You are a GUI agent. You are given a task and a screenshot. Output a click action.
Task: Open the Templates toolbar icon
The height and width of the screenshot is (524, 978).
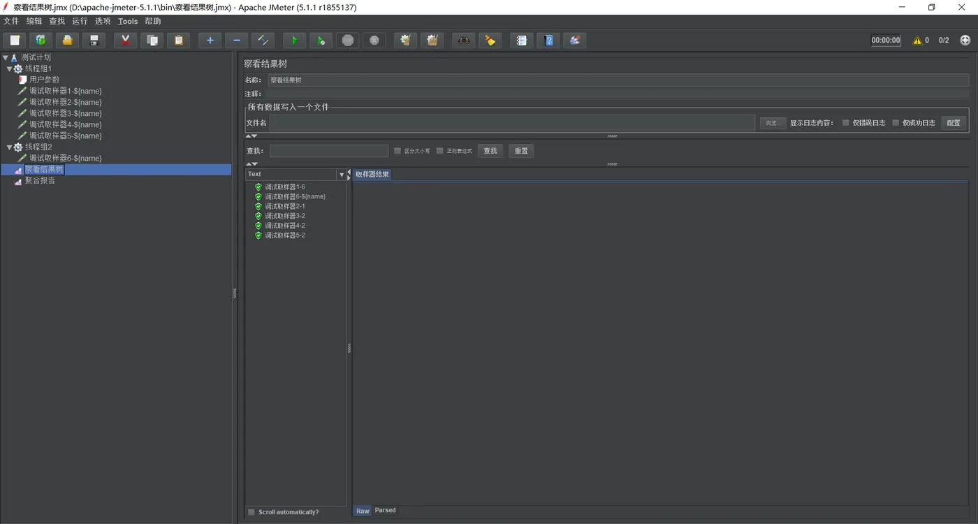pos(41,41)
